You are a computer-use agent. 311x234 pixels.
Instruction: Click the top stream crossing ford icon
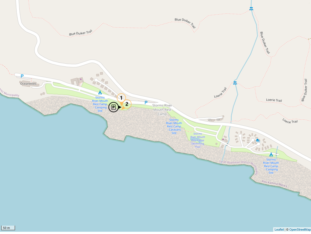pyautogui.click(x=251, y=8)
